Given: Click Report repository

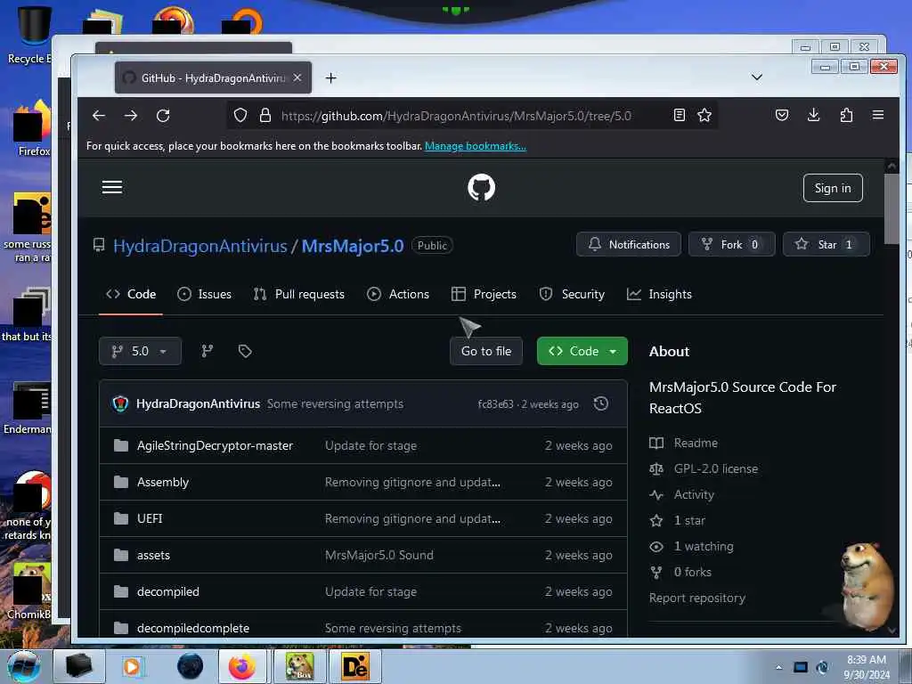Looking at the screenshot, I should point(696,598).
